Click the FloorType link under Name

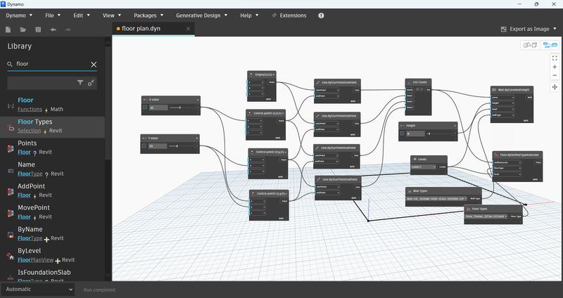click(x=30, y=174)
